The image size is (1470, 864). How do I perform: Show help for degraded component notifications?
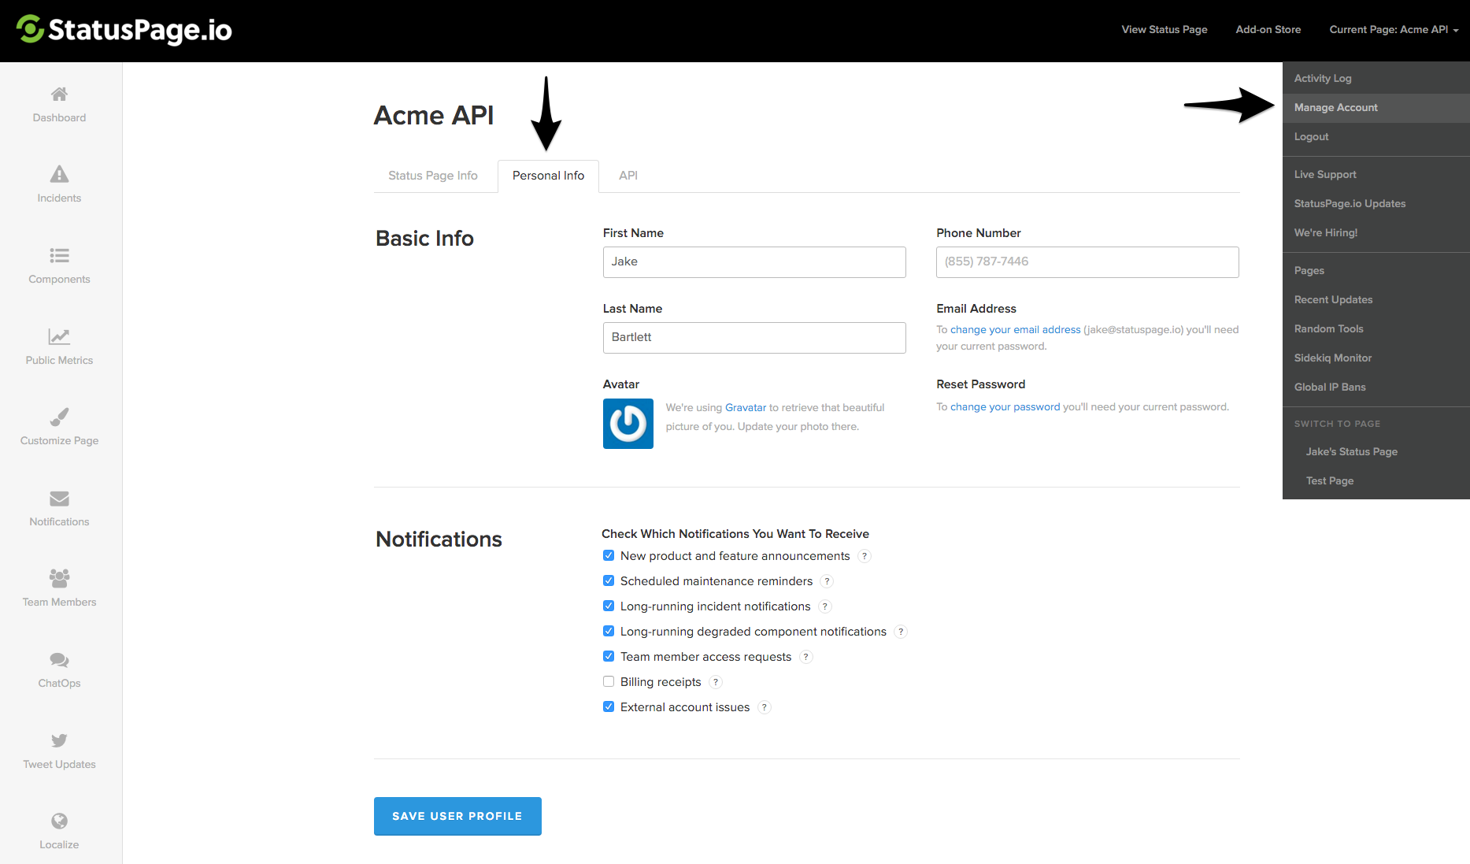(901, 632)
